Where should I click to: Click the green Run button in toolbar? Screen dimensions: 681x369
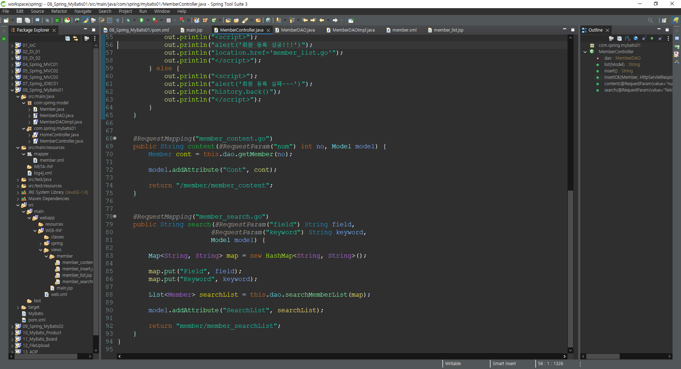coord(142,20)
